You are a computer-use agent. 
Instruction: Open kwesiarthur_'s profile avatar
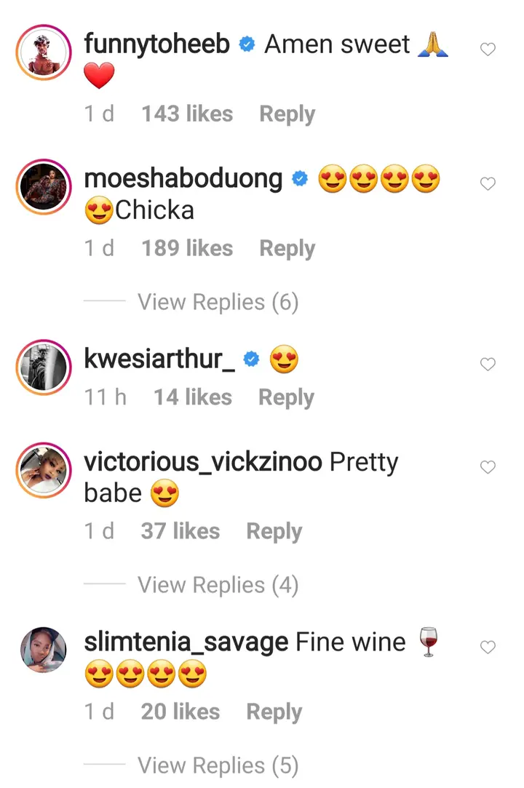(x=43, y=368)
